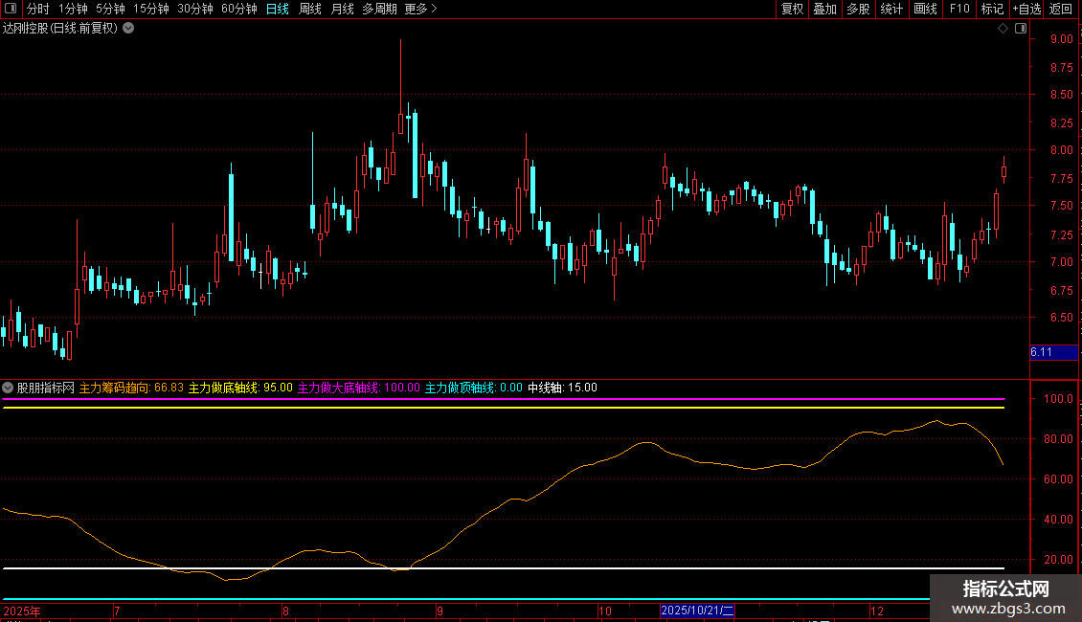Click the 复权 adjustment button
This screenshot has height=622, width=1082.
[792, 10]
